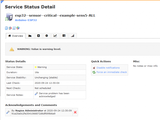
Task: Click the wrench icon in Service Notes
Action: pyautogui.click(x=36, y=94)
